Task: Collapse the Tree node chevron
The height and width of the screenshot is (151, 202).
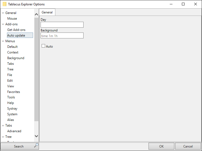Action: 3,137
